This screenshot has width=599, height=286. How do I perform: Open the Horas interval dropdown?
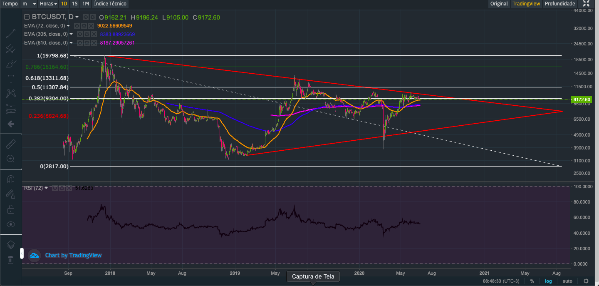click(x=49, y=4)
